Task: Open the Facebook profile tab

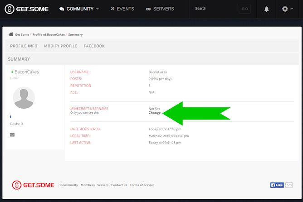Action: 94,46
